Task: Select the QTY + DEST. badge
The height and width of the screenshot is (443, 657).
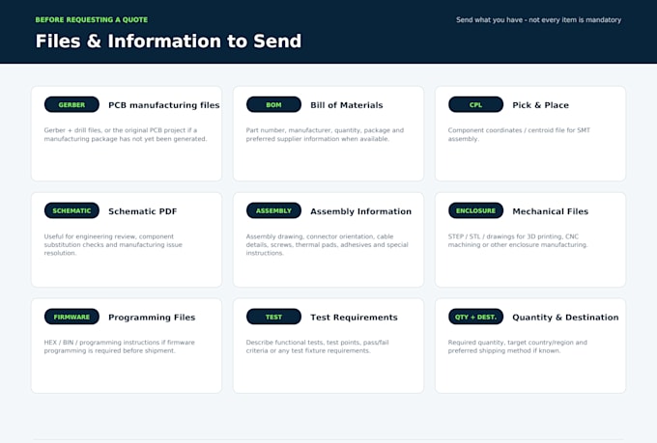Action: pos(475,317)
